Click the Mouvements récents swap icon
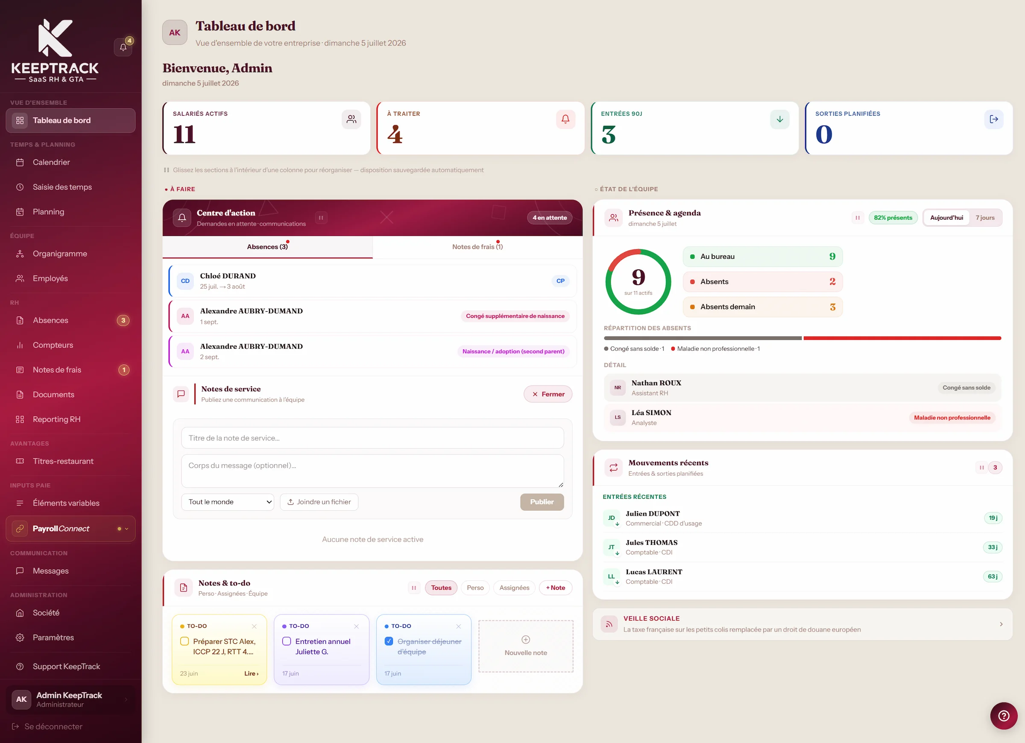This screenshot has width=1025, height=743. coord(613,468)
